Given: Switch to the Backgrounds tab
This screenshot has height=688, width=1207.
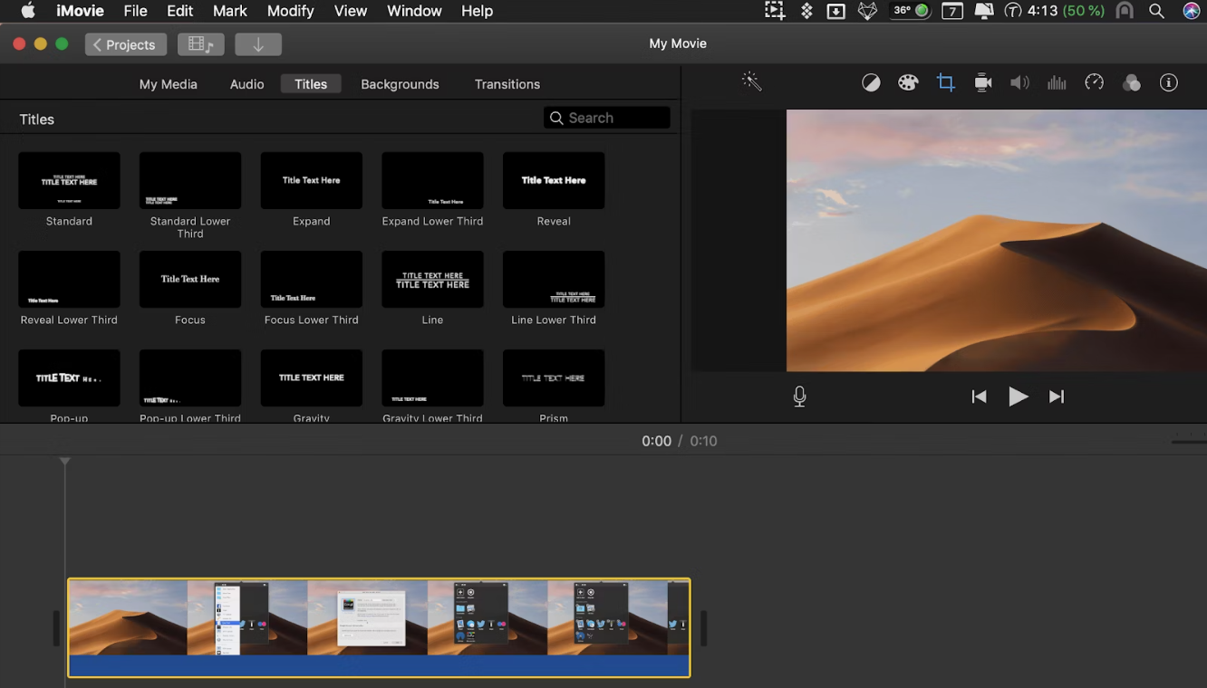Looking at the screenshot, I should pos(400,83).
